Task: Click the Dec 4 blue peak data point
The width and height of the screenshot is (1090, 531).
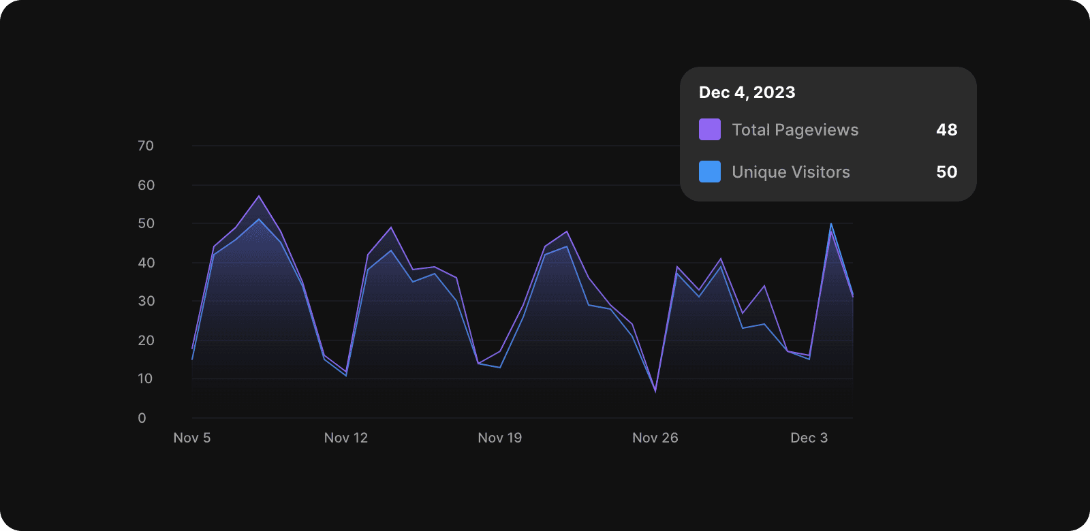Action: point(831,223)
